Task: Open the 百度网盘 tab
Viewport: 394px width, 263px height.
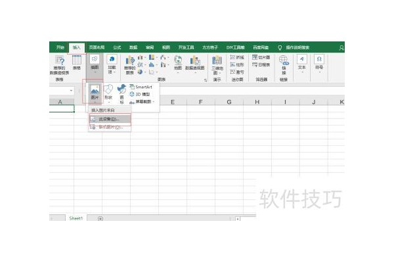Action: tap(261, 47)
